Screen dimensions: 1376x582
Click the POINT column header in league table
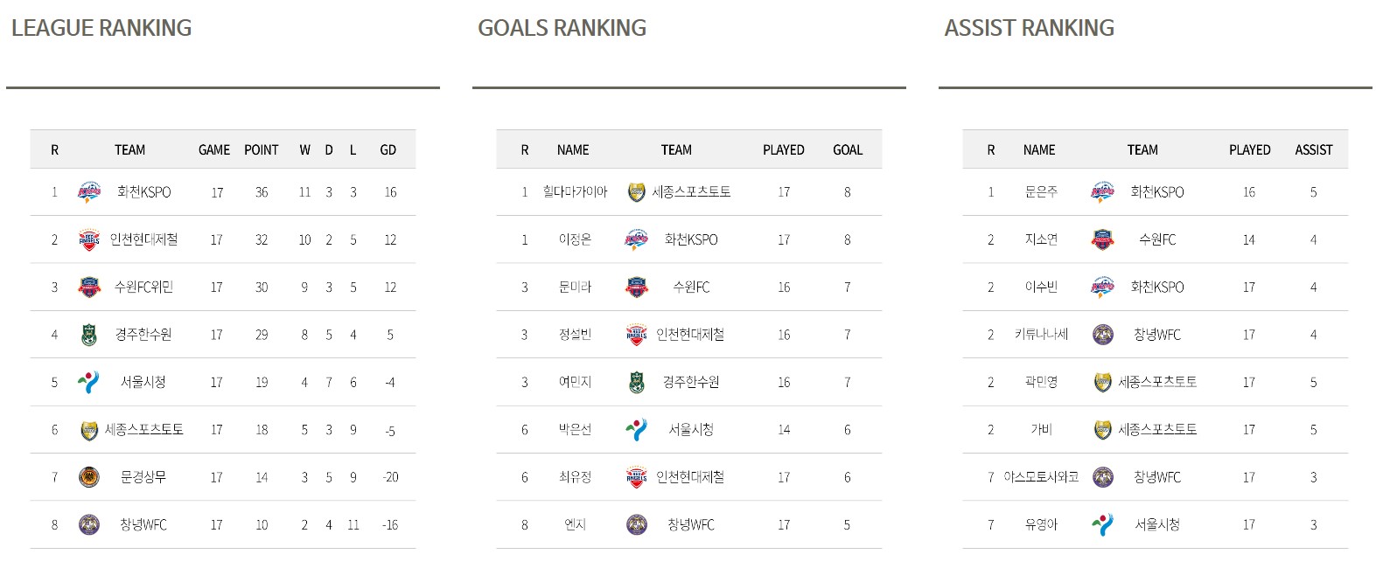tap(262, 150)
